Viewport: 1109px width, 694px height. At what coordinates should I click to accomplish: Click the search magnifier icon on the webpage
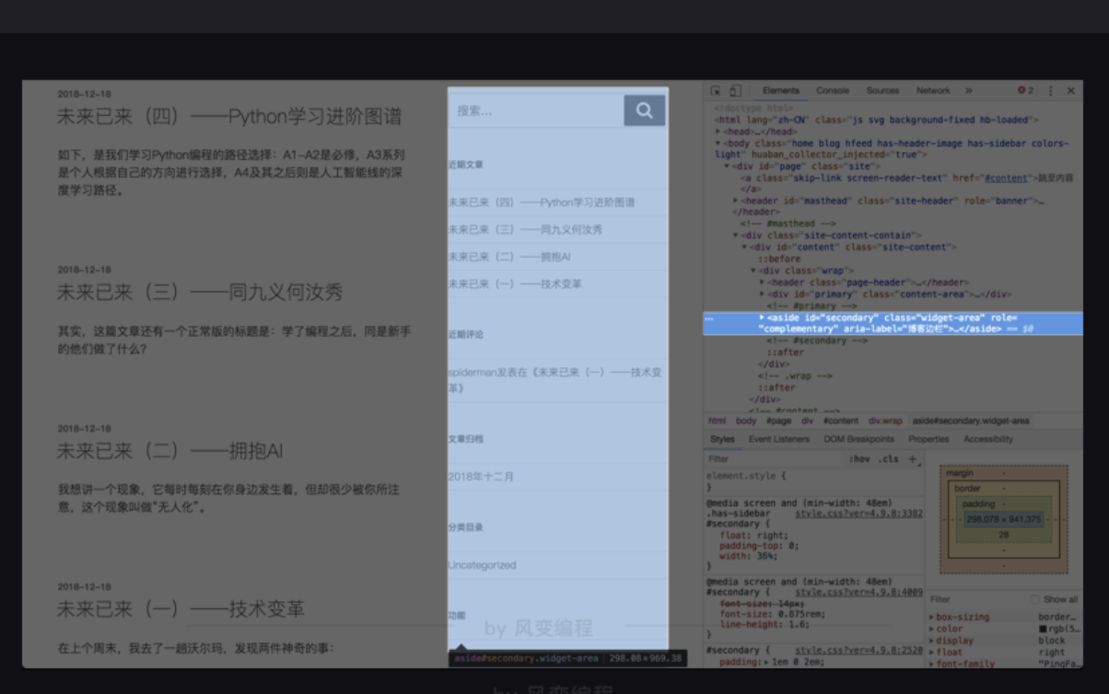[644, 110]
